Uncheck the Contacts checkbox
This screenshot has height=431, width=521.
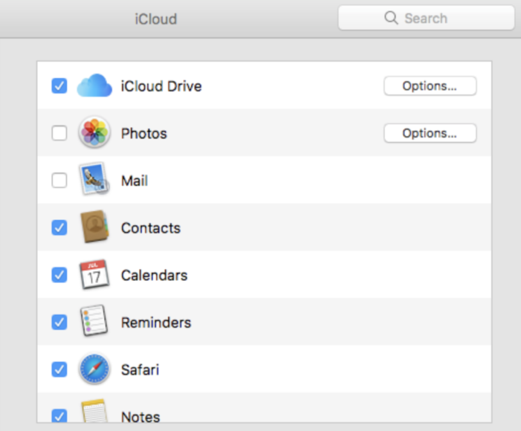59,227
